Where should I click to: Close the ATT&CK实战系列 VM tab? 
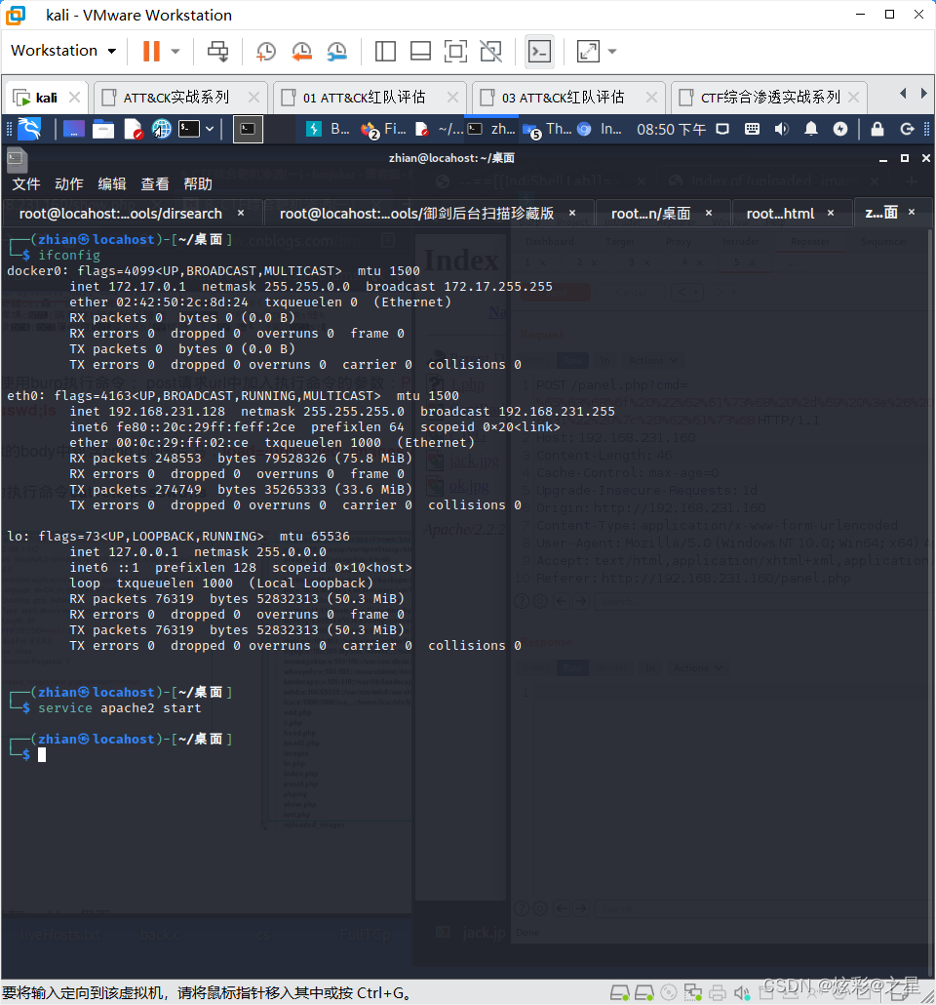[253, 98]
